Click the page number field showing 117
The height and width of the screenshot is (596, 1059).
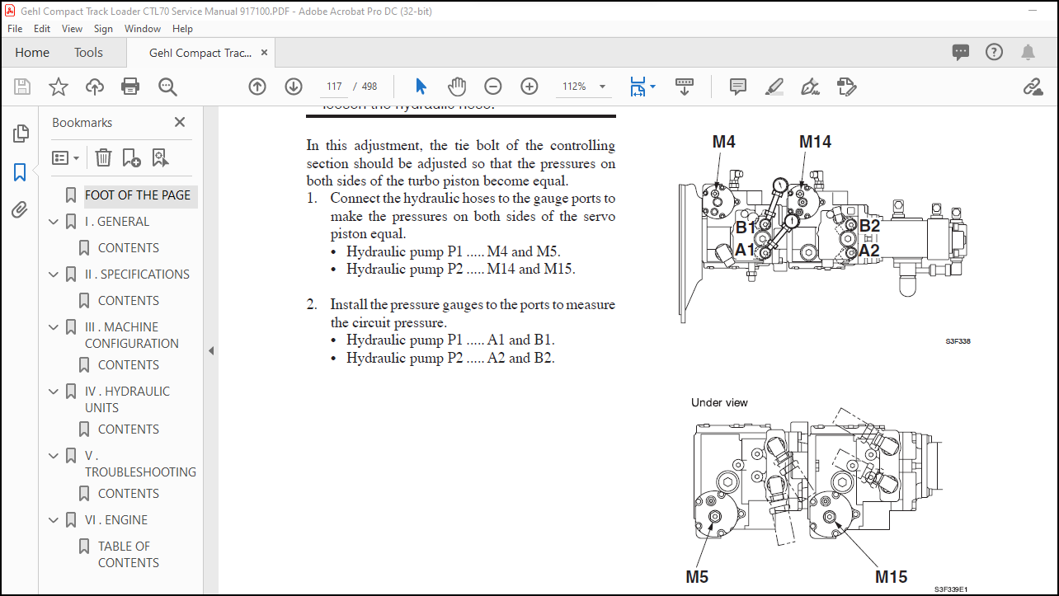pyautogui.click(x=334, y=87)
